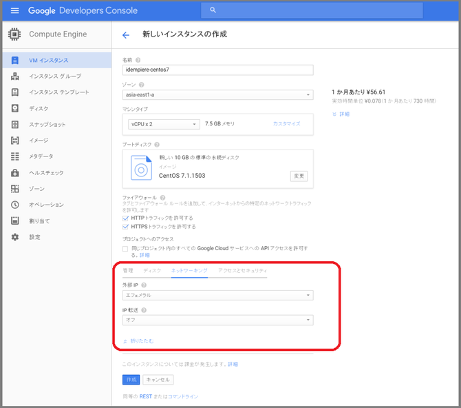
Task: Open the コマンドライン link
Action: (x=183, y=396)
